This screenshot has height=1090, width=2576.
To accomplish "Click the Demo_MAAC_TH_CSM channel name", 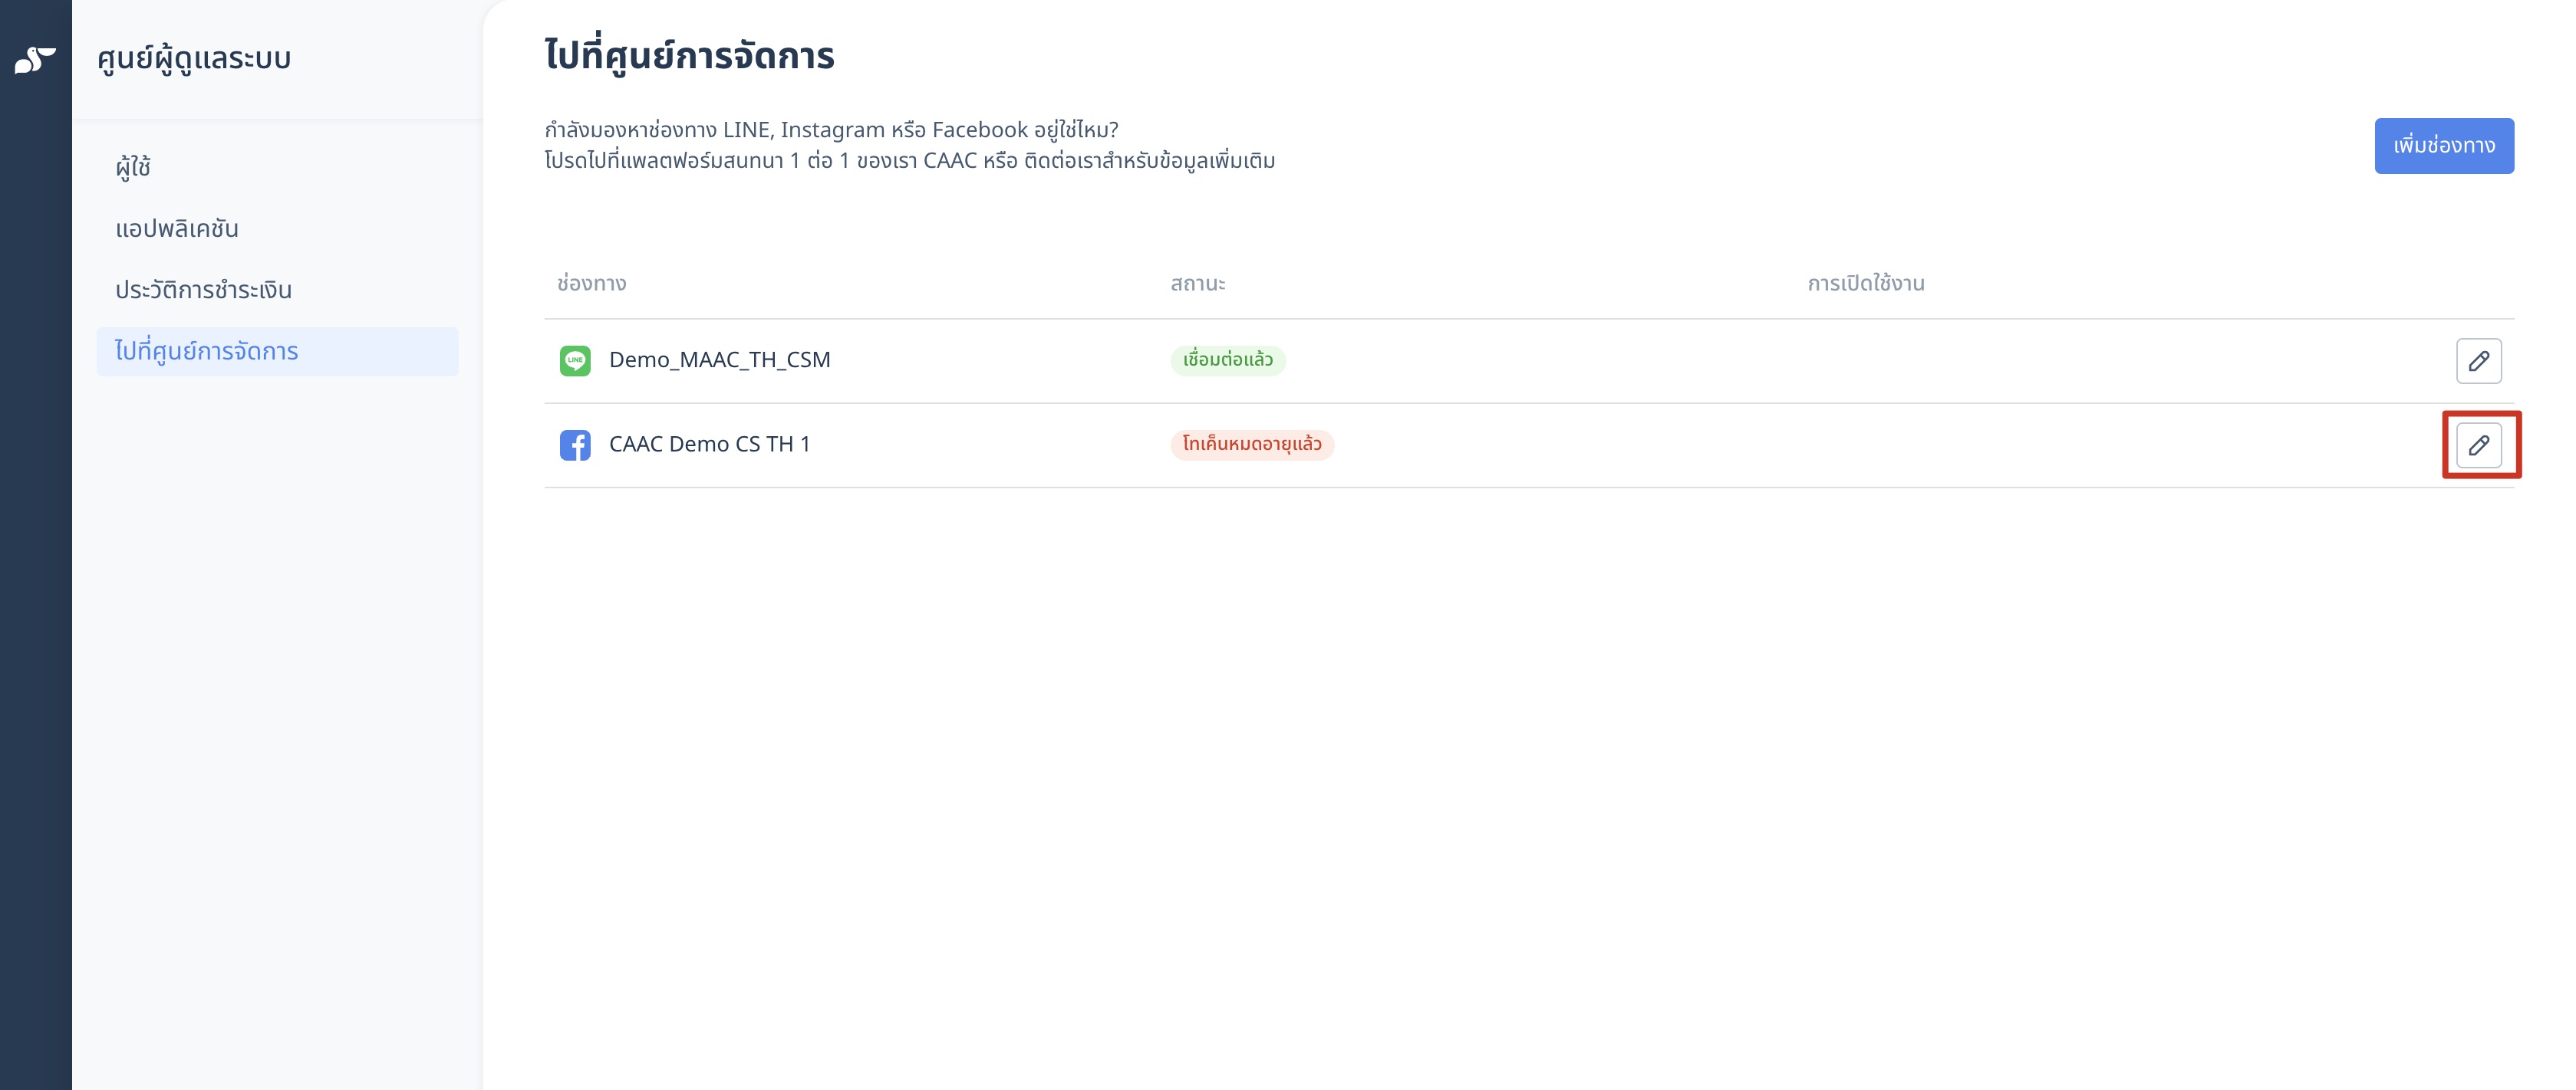I will (x=719, y=360).
